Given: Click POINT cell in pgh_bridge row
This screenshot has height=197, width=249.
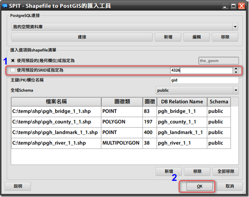Looking at the screenshot, I should click(122, 111).
